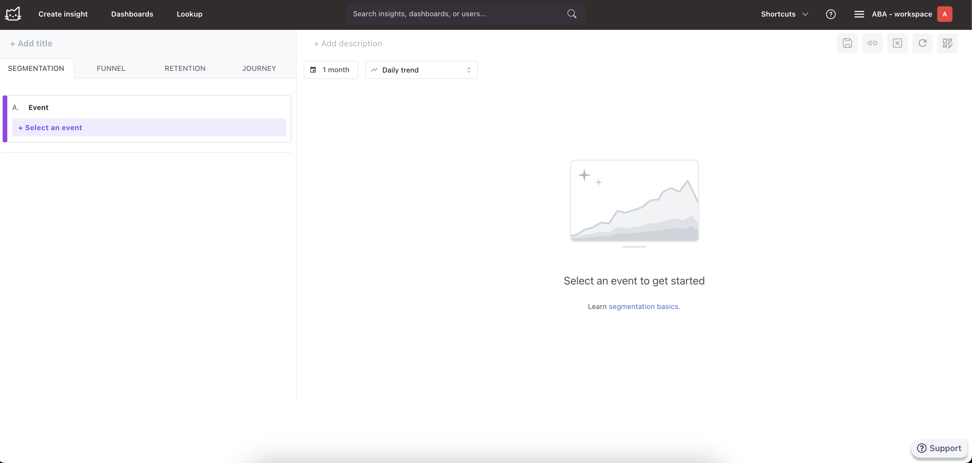Viewport: 972px width, 463px height.
Task: Click the refresh icon
Action: [922, 43]
